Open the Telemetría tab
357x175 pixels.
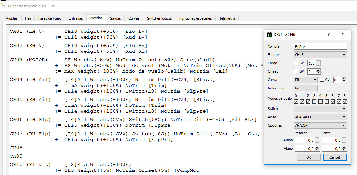point(227,18)
